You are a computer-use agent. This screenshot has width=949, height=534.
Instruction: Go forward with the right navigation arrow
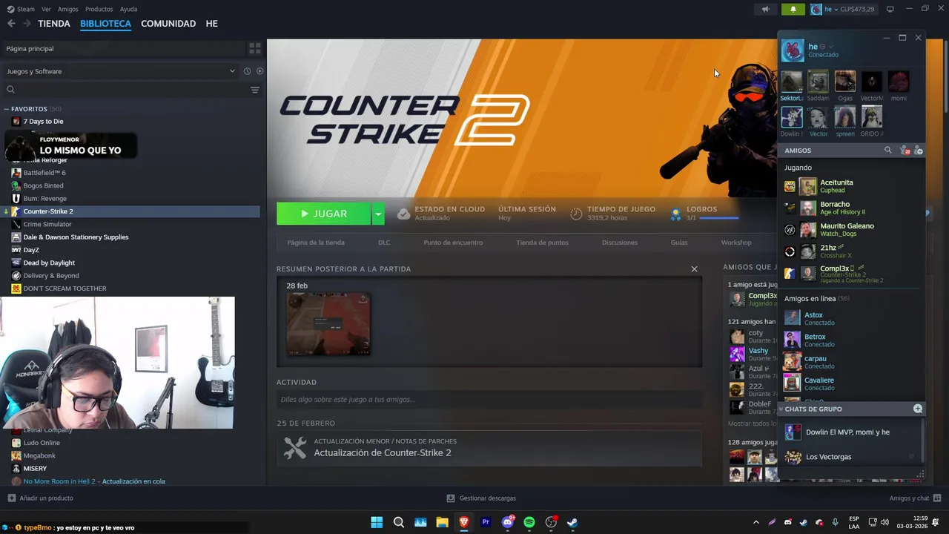coord(27,24)
